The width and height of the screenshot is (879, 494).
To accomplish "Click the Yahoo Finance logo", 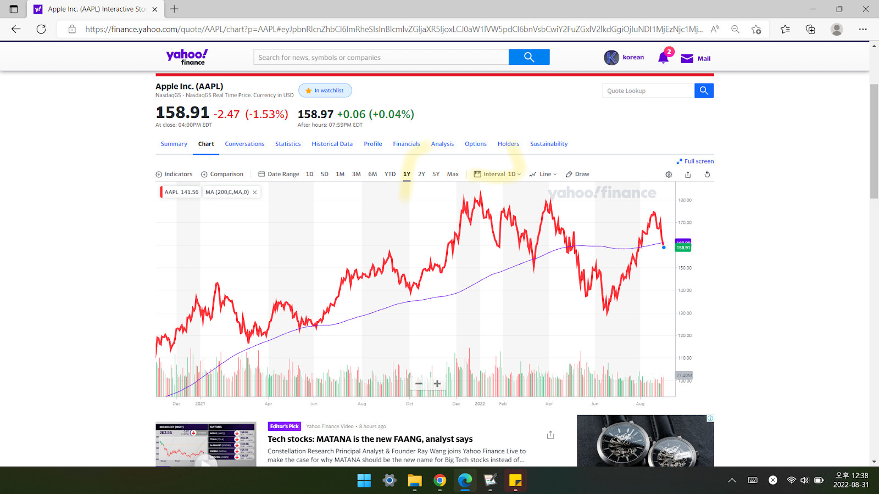I will tap(187, 57).
